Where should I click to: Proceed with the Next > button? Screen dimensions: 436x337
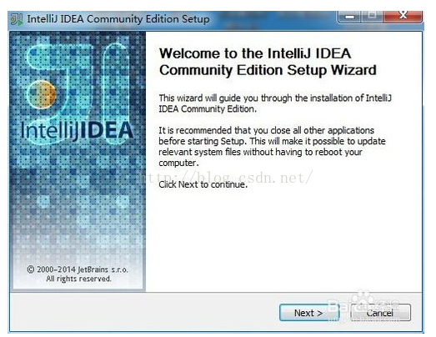pos(308,313)
